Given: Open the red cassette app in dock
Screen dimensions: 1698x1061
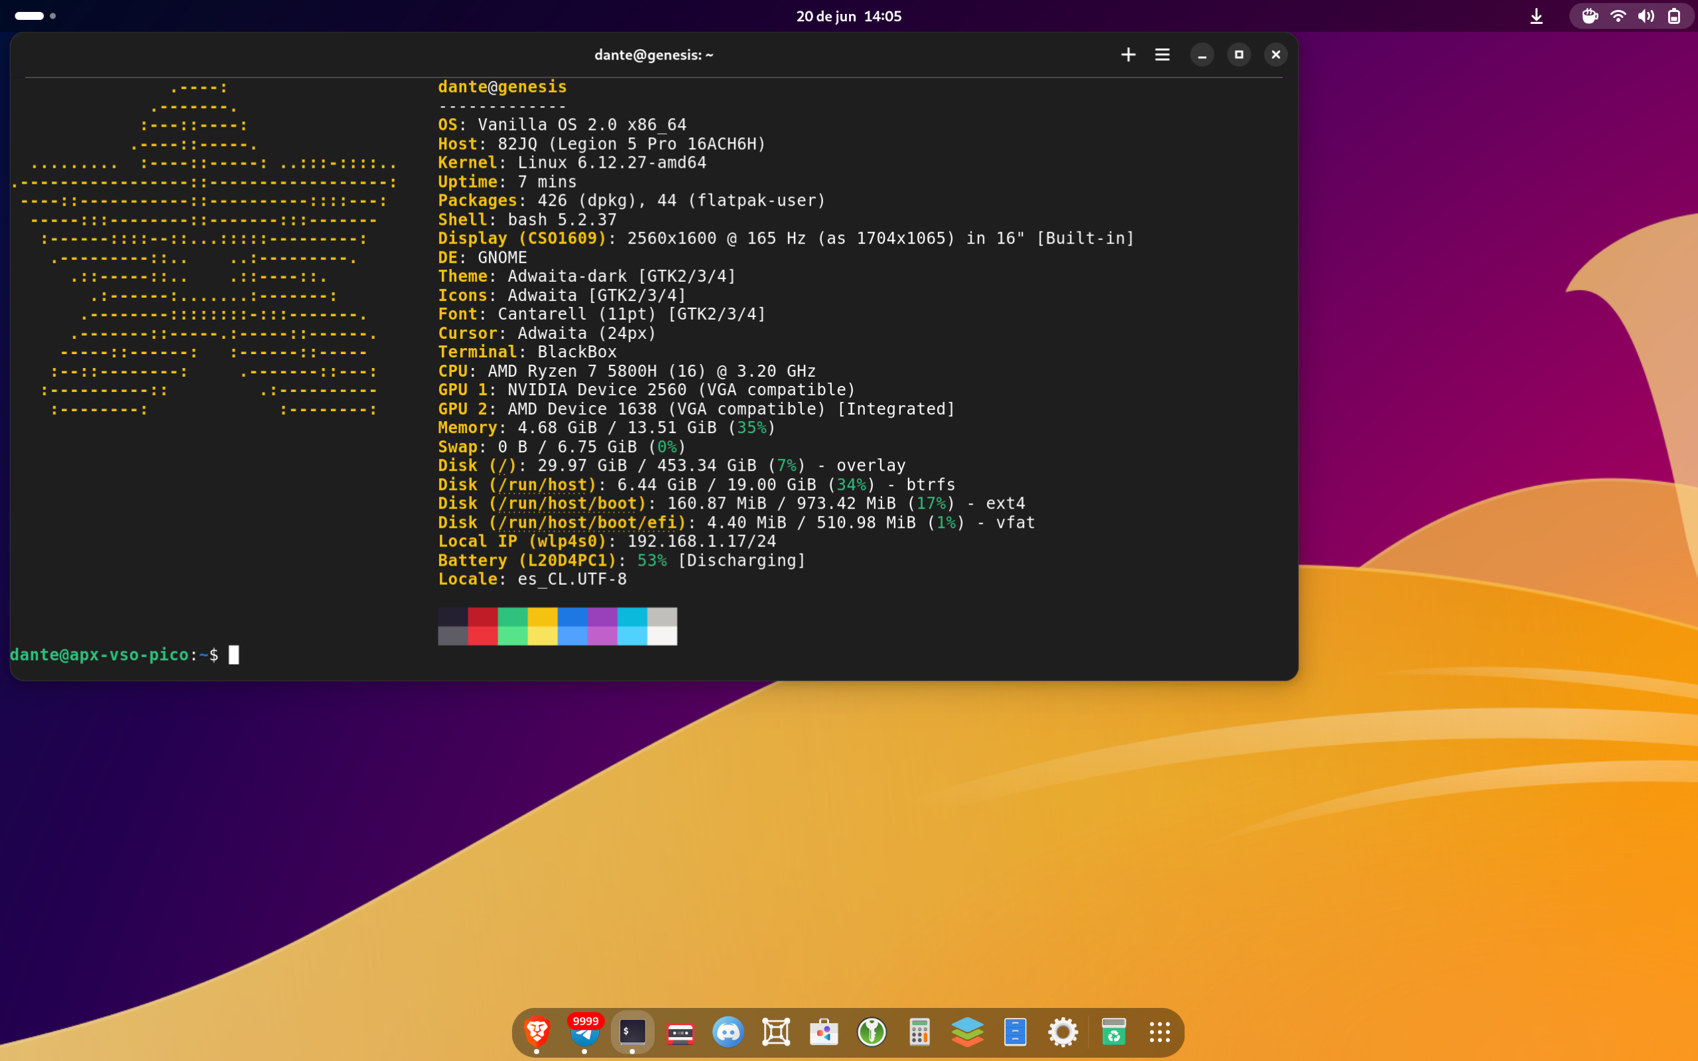Looking at the screenshot, I should pos(681,1033).
